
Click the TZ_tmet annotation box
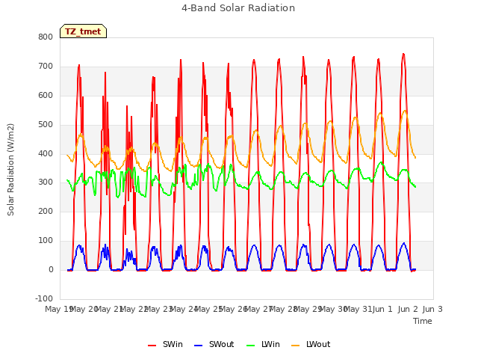[x=83, y=31]
